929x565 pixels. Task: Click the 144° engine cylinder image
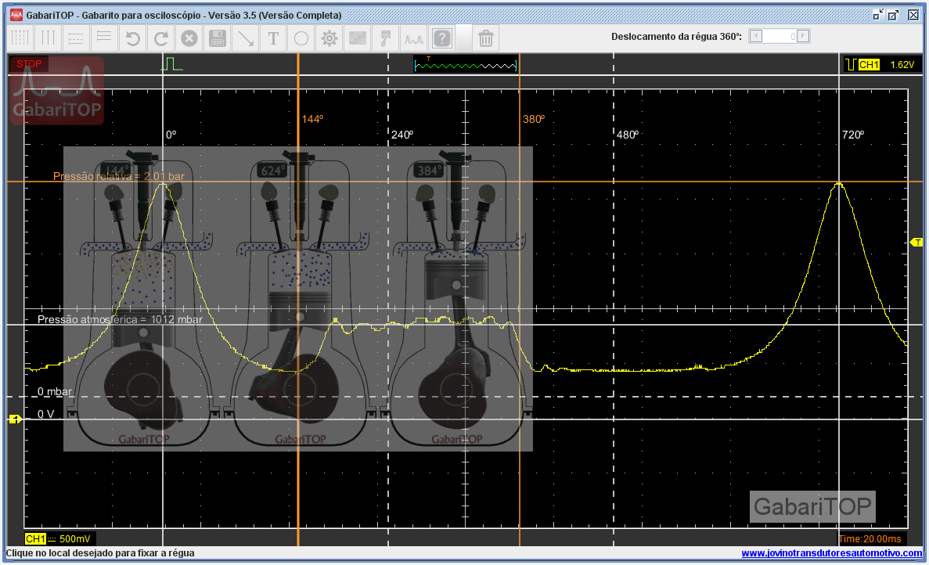coord(142,299)
